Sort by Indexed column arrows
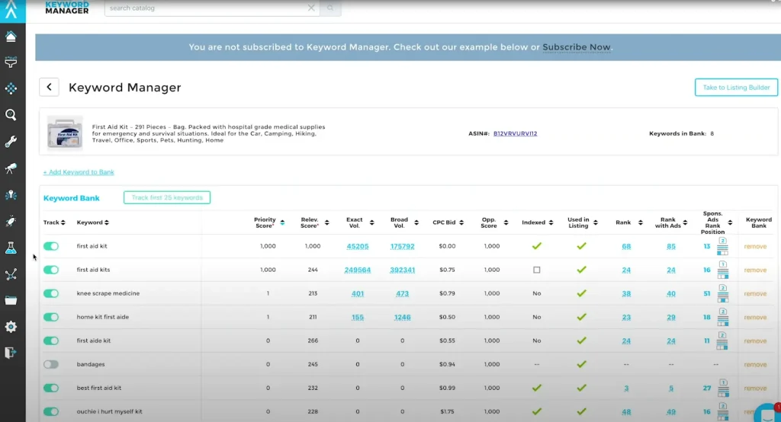781x422 pixels. [x=551, y=222]
